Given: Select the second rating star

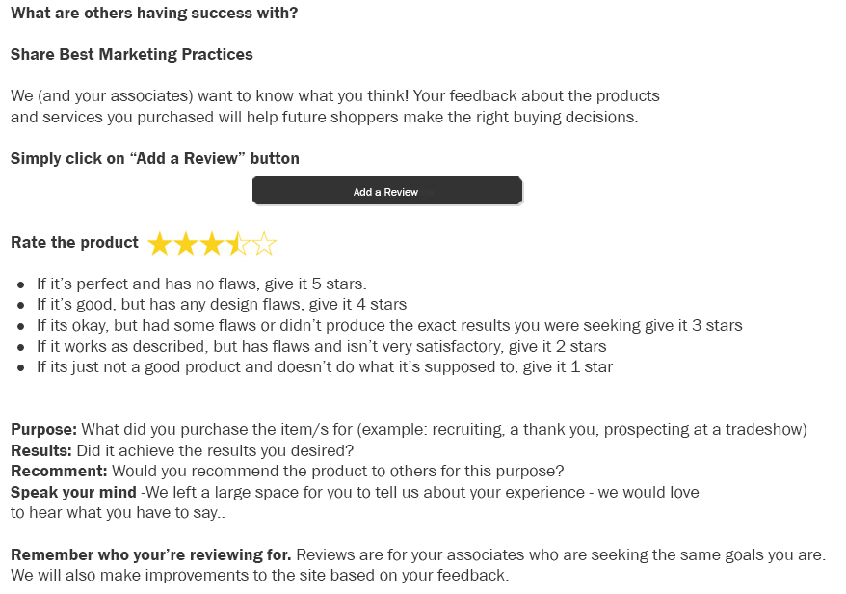Looking at the screenshot, I should click(x=186, y=243).
